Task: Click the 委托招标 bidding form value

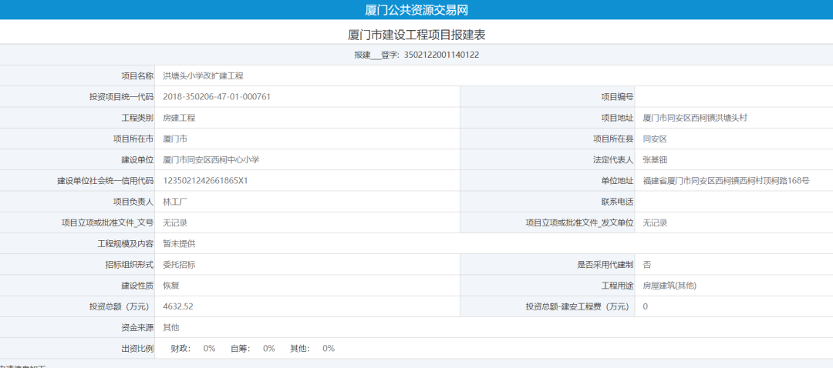Action: coord(179,264)
